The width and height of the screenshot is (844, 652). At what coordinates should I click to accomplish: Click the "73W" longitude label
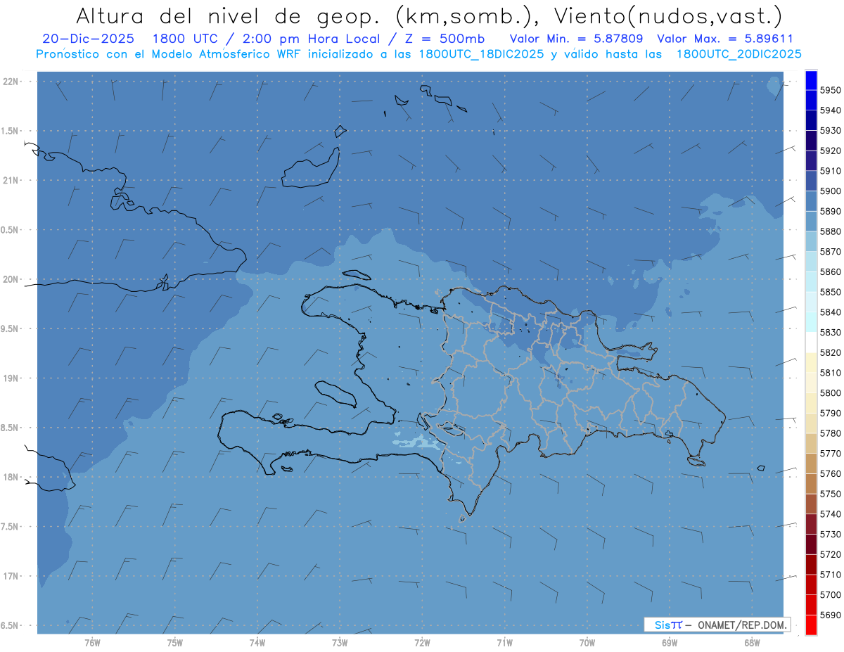(x=340, y=643)
